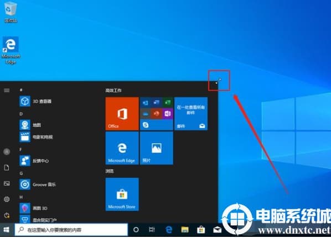
Task: Click the D letter header in app list
Action: click(x=21, y=114)
